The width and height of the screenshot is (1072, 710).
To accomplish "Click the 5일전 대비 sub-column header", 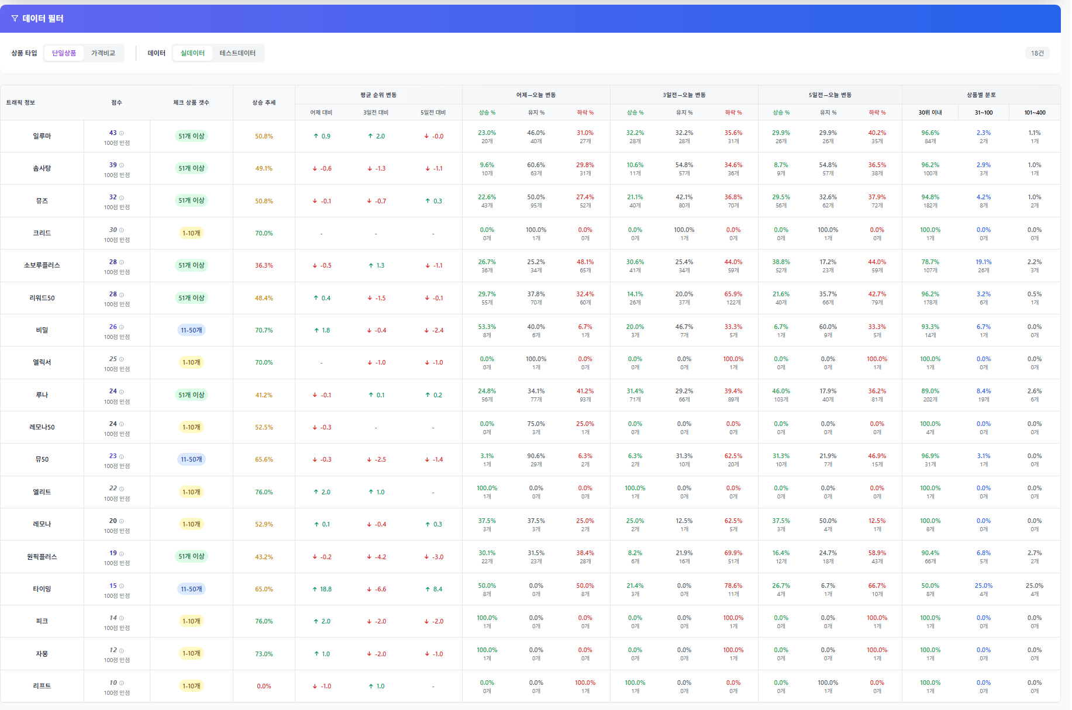I will [x=433, y=112].
